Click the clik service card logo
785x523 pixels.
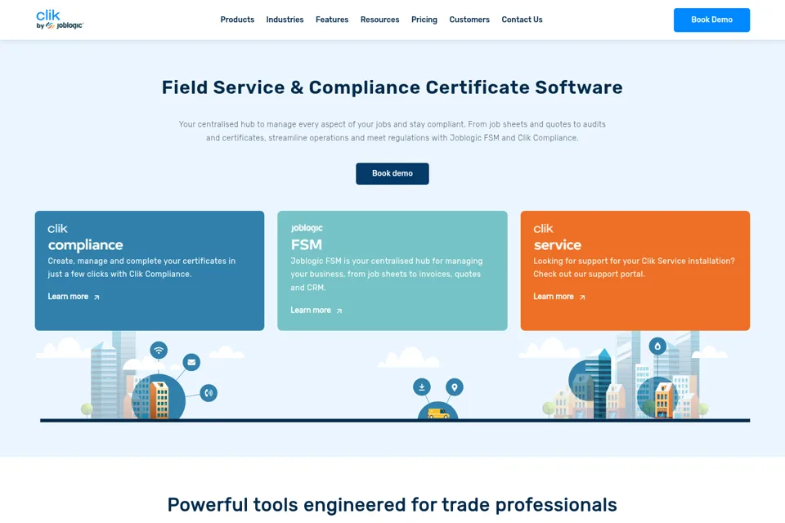pyautogui.click(x=557, y=237)
